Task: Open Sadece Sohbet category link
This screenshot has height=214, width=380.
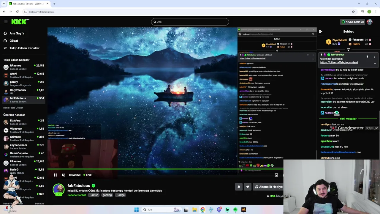Action: [77, 195]
